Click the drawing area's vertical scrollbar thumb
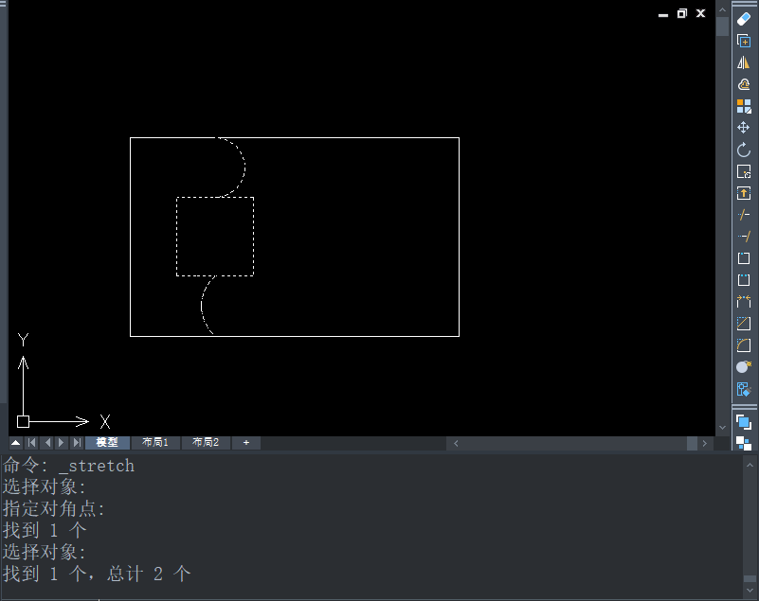 click(722, 27)
